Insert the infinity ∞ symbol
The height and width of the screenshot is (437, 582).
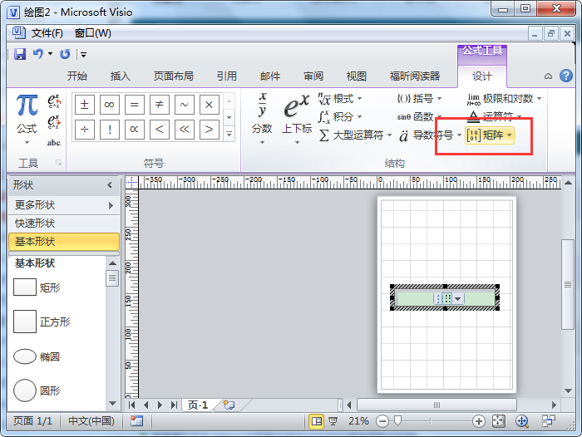pyautogui.click(x=110, y=105)
